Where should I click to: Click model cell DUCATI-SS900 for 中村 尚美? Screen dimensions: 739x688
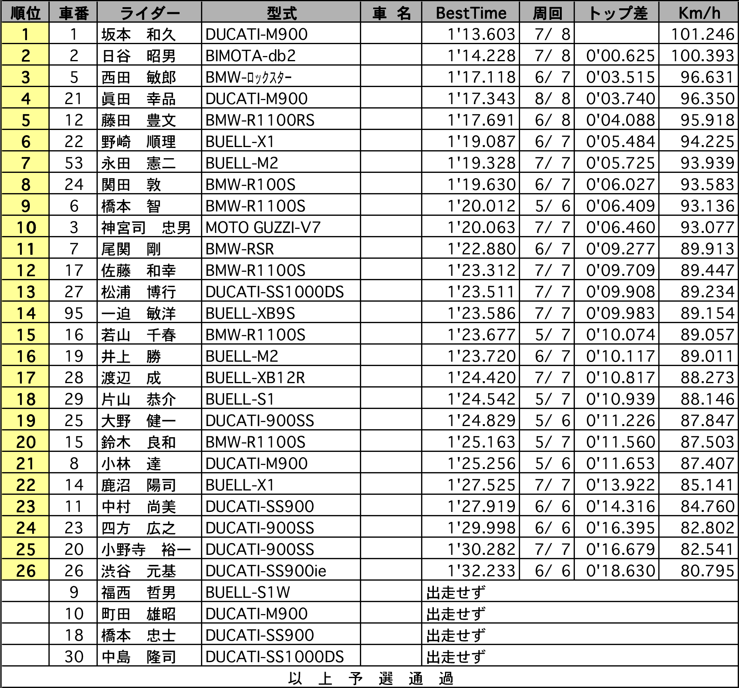click(259, 506)
